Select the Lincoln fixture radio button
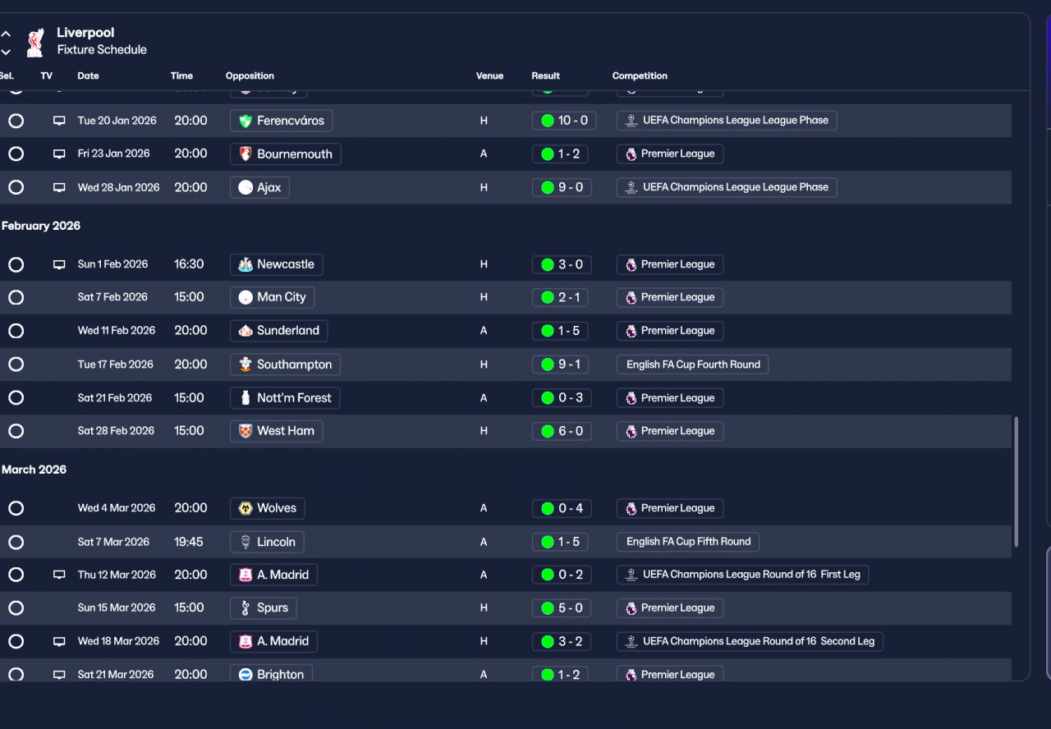The image size is (1051, 729). (16, 542)
